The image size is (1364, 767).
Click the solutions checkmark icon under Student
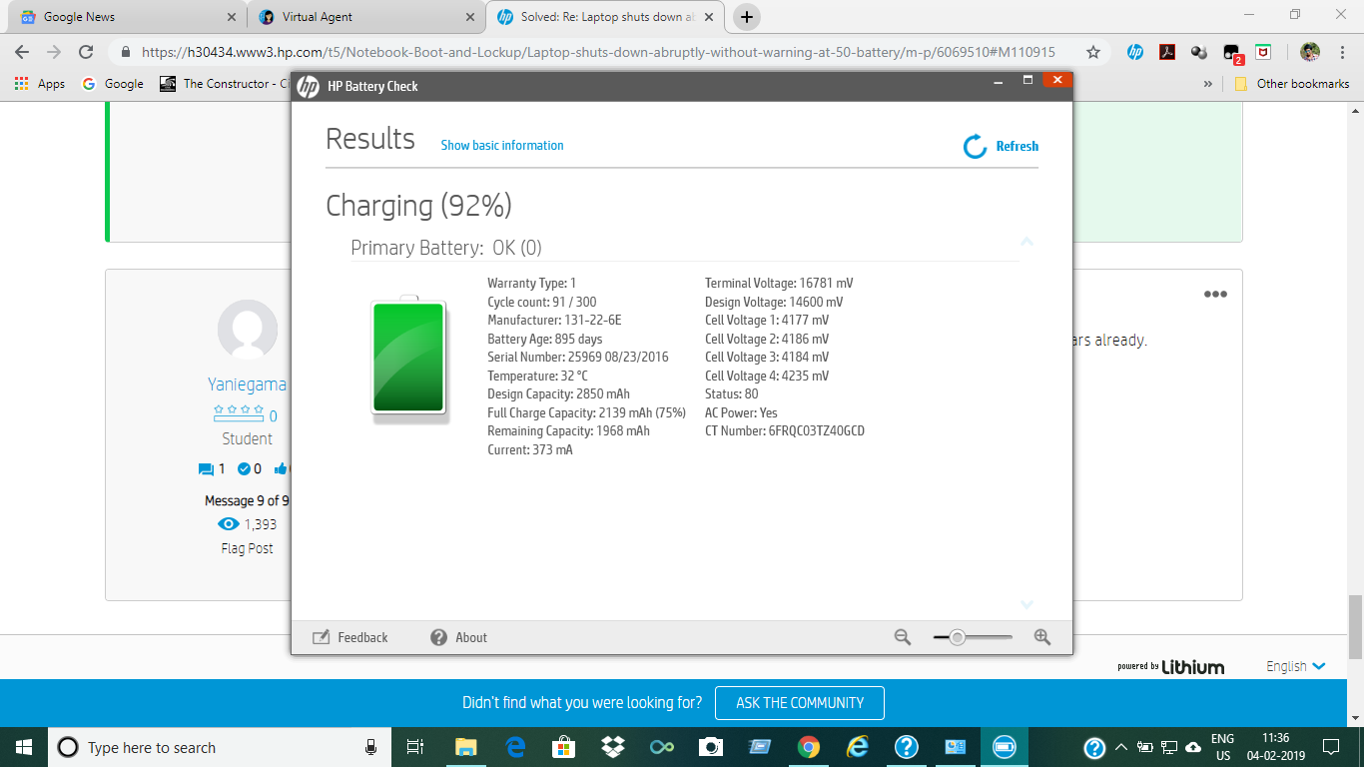pos(245,468)
